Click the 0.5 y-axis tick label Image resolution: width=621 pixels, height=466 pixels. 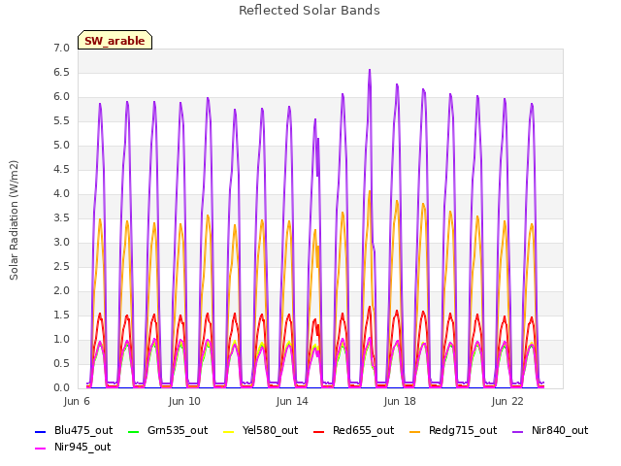coord(61,364)
